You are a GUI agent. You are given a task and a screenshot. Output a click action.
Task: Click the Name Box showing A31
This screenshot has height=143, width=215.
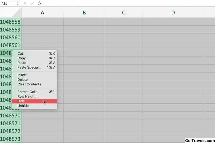tap(8, 3)
